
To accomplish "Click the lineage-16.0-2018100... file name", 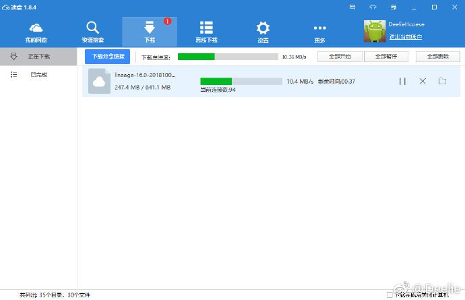I will (x=145, y=75).
